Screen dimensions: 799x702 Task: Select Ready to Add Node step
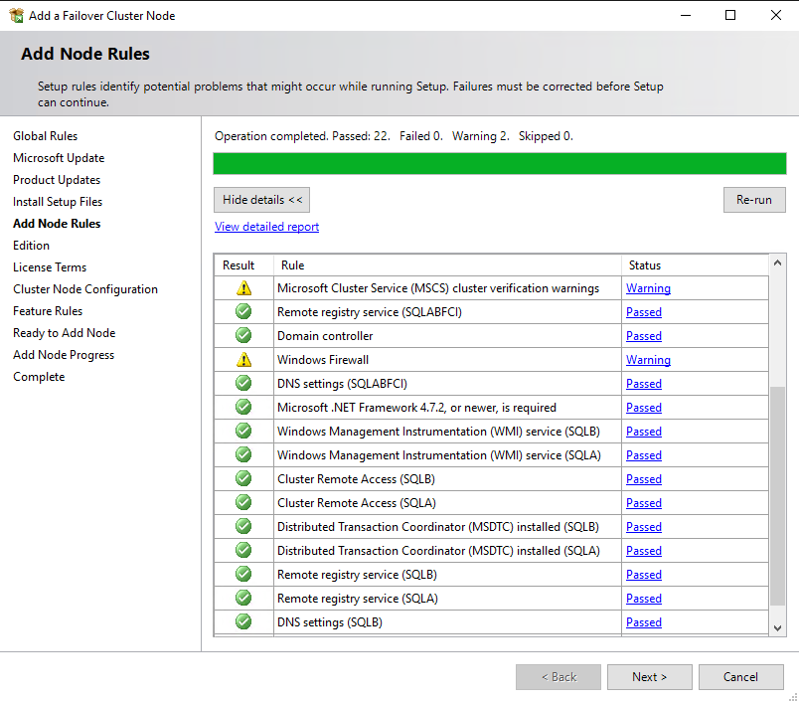click(65, 333)
